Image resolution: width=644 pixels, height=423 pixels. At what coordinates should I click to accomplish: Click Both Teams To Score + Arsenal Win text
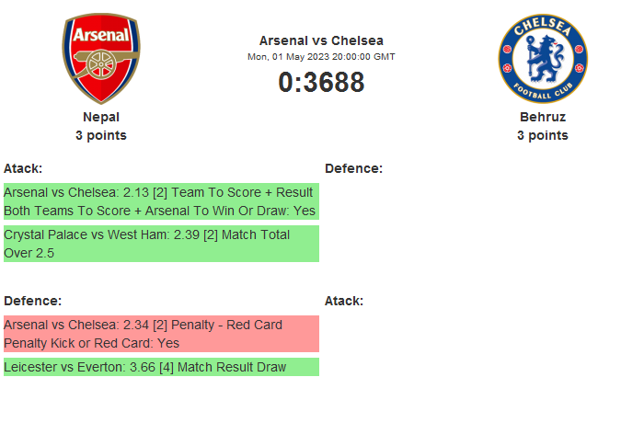pos(159,211)
